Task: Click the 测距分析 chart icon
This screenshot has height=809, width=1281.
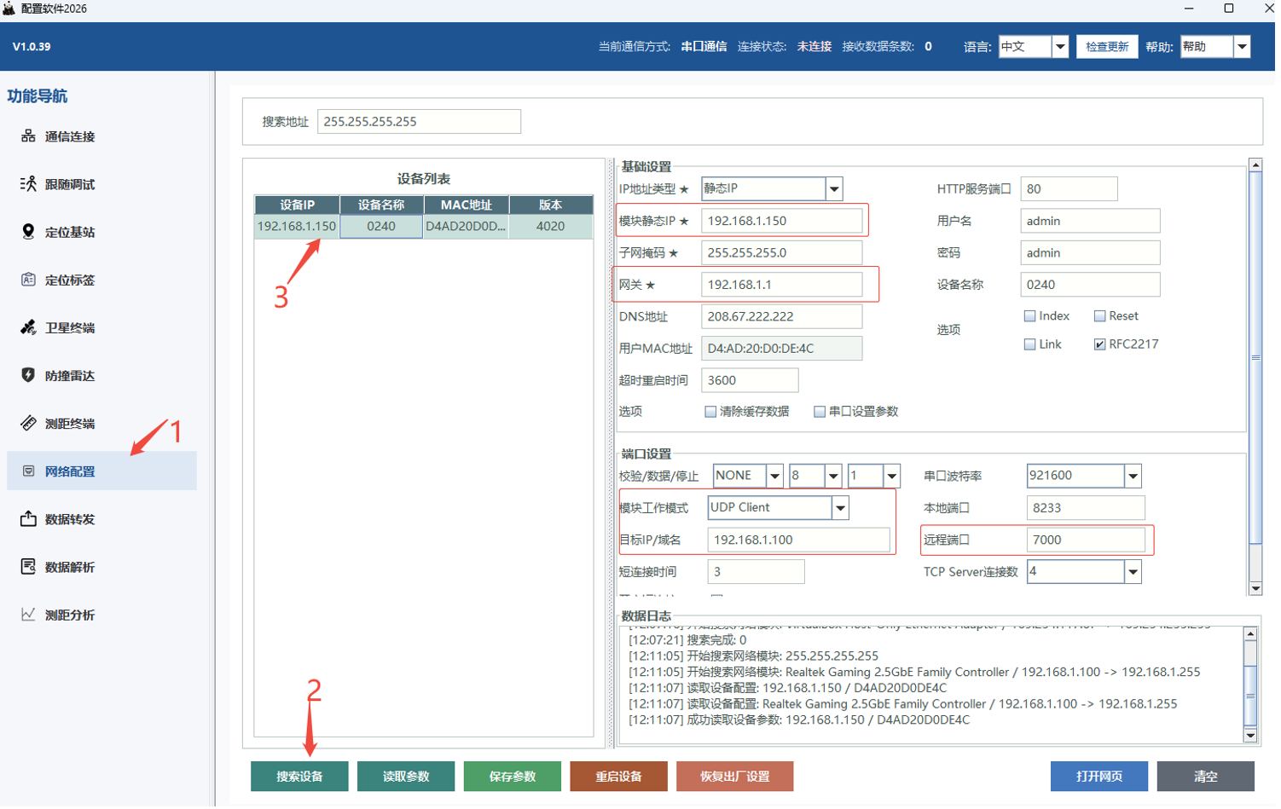Action: tap(28, 615)
